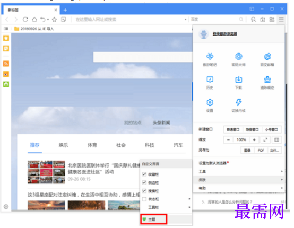Click the undo closed tab arrow
Image resolution: width=294 pixels, height=228 pixels.
[43, 20]
